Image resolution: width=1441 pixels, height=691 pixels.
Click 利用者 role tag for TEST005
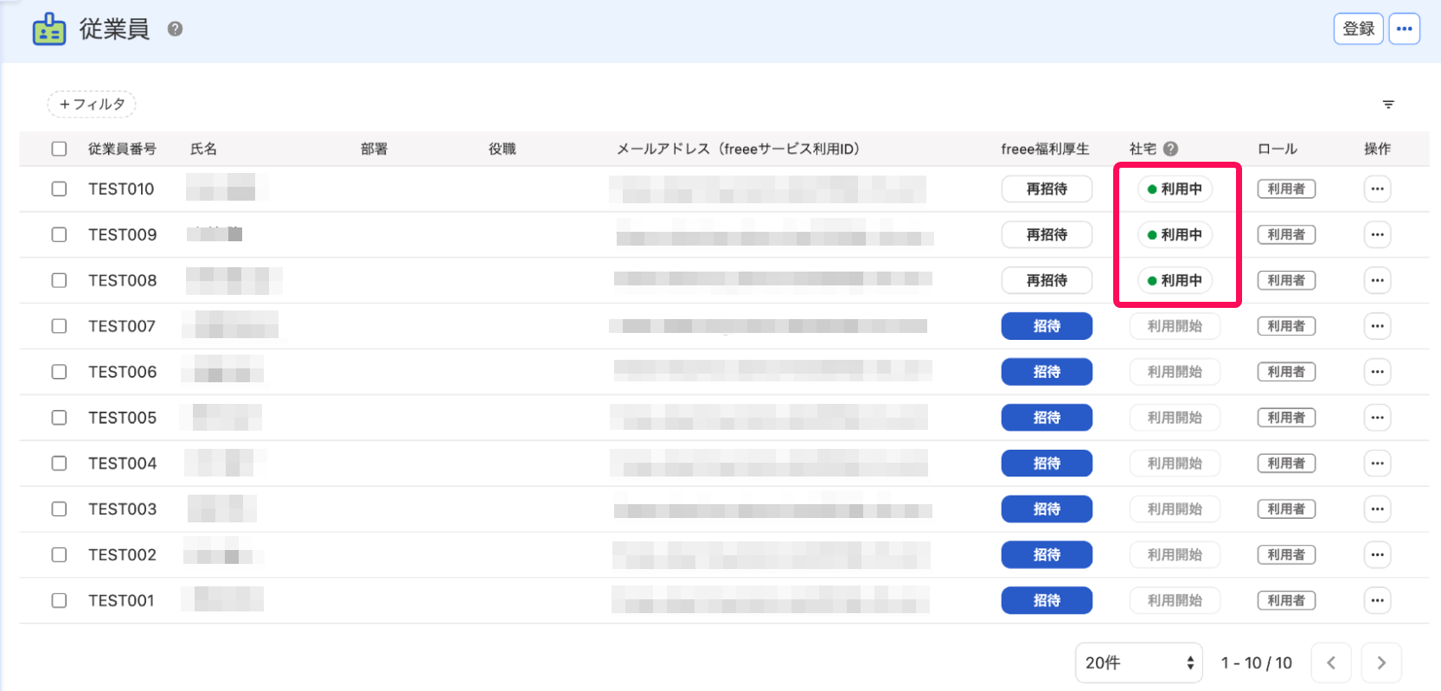(1286, 418)
